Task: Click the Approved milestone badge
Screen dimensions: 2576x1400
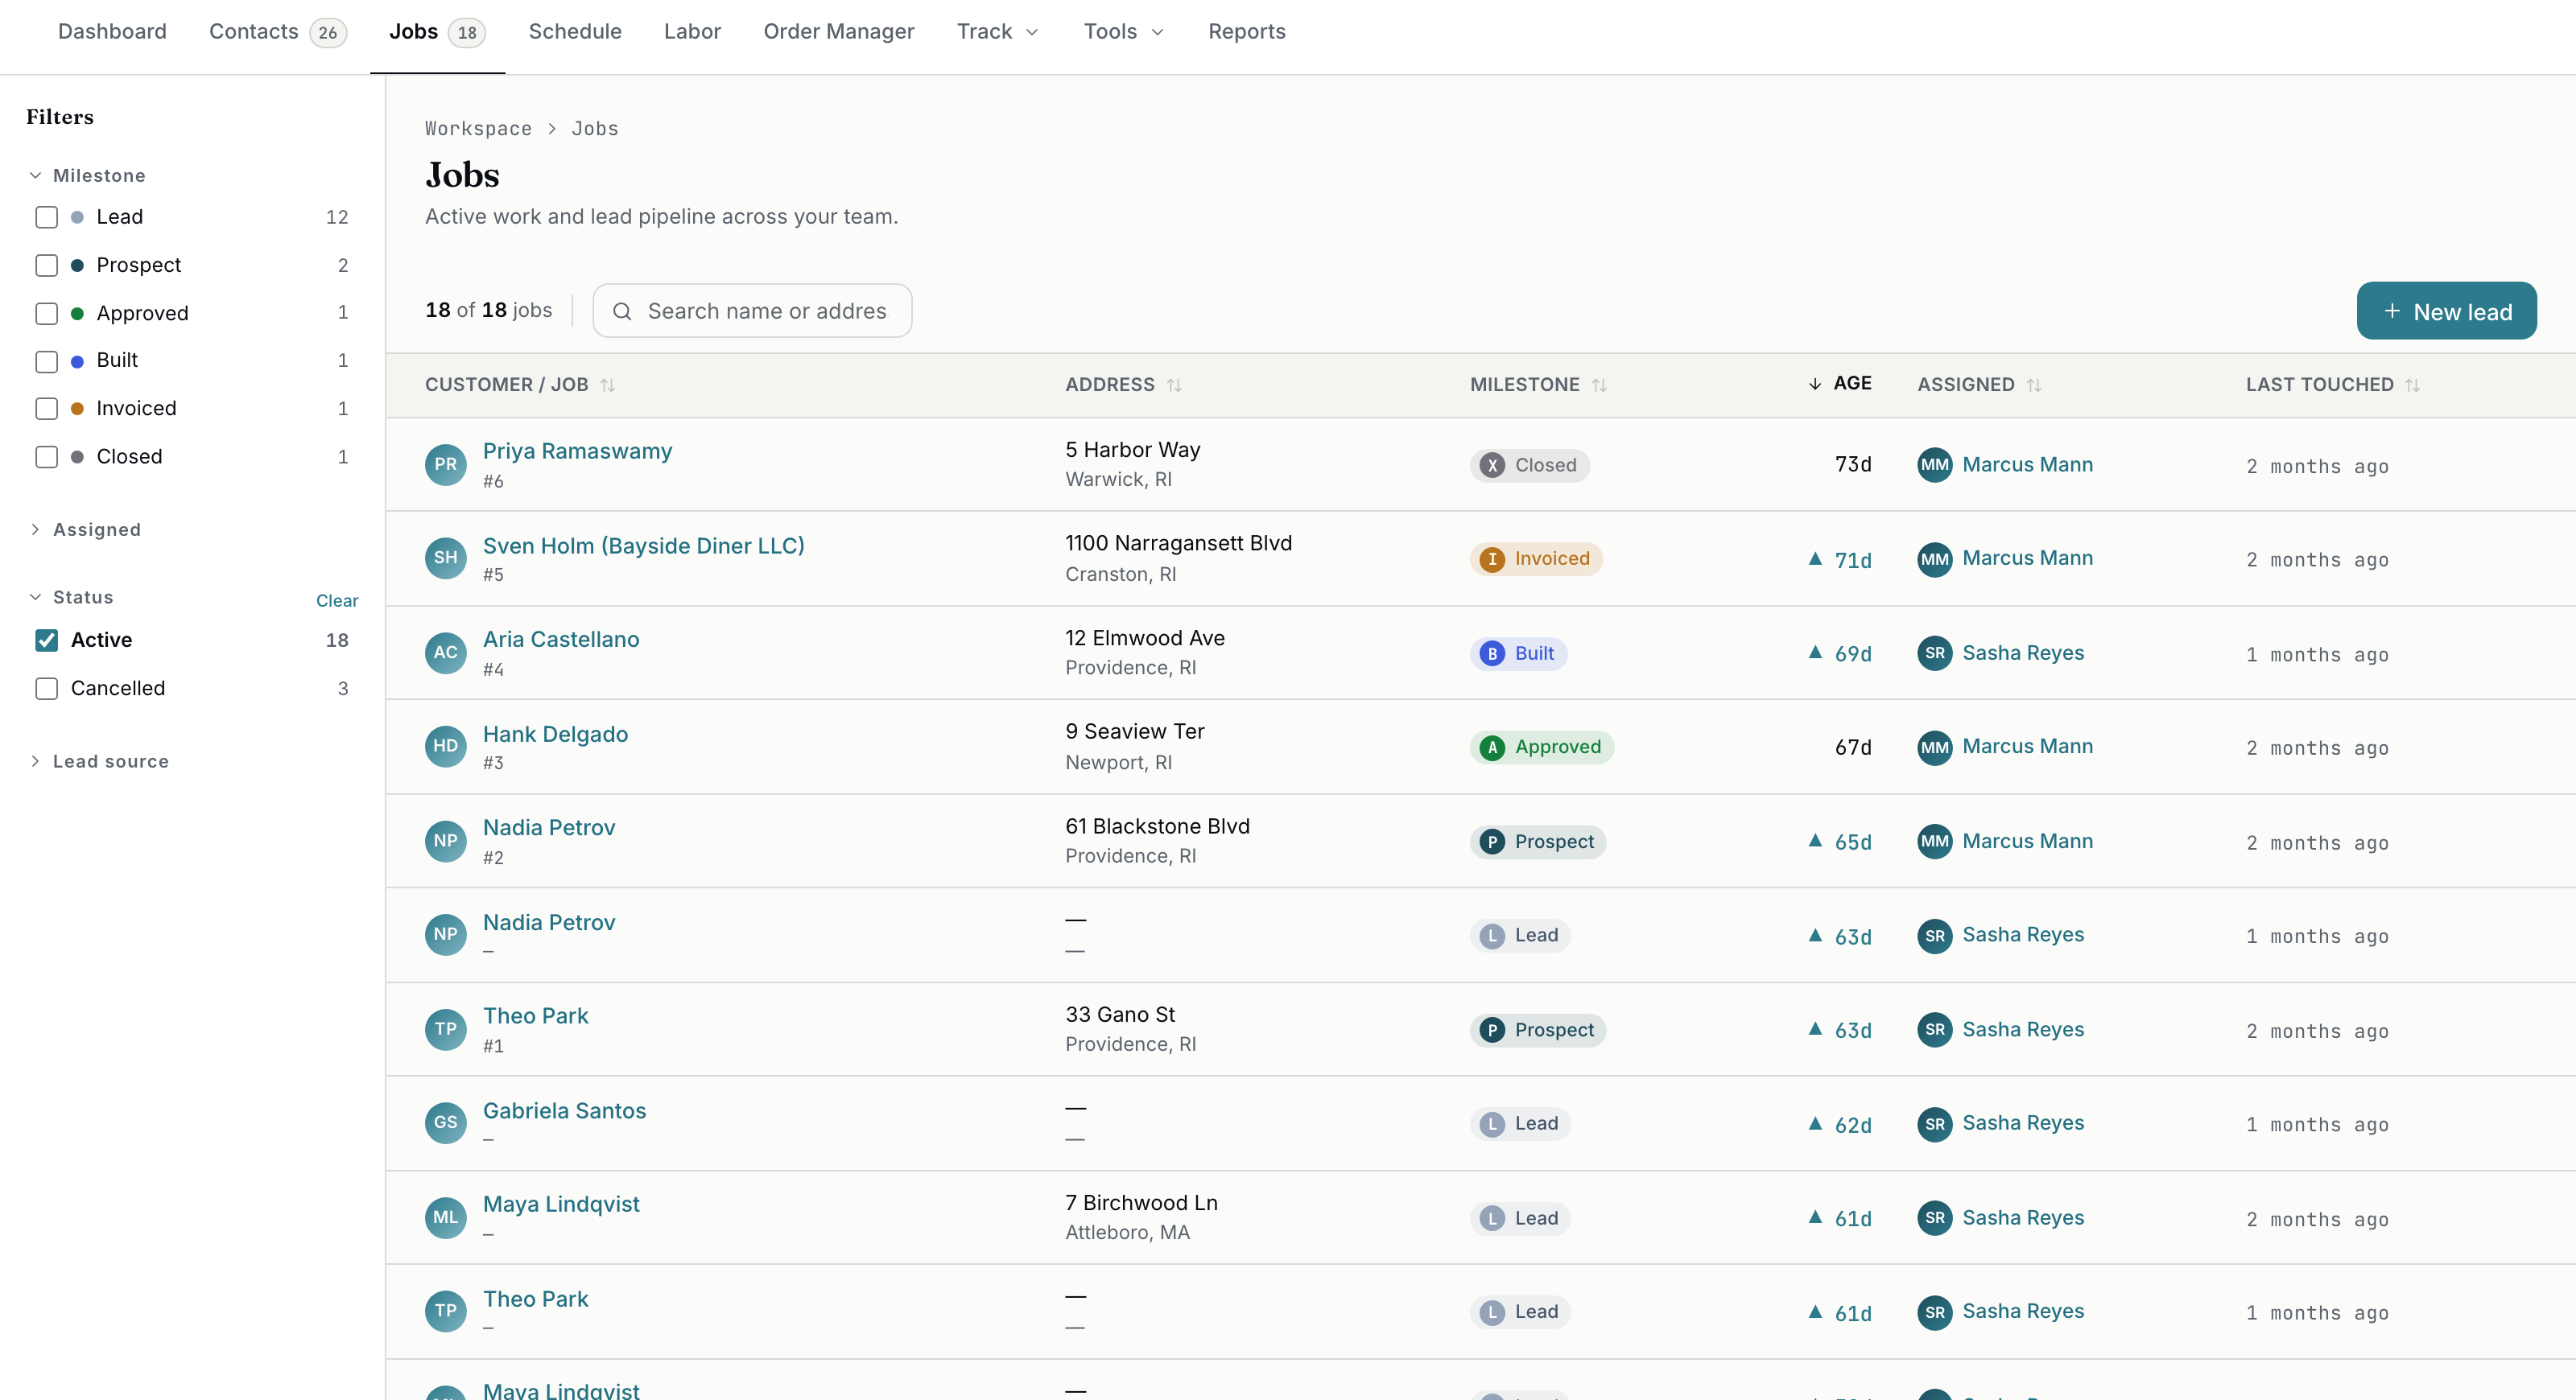Action: [x=1541, y=747]
